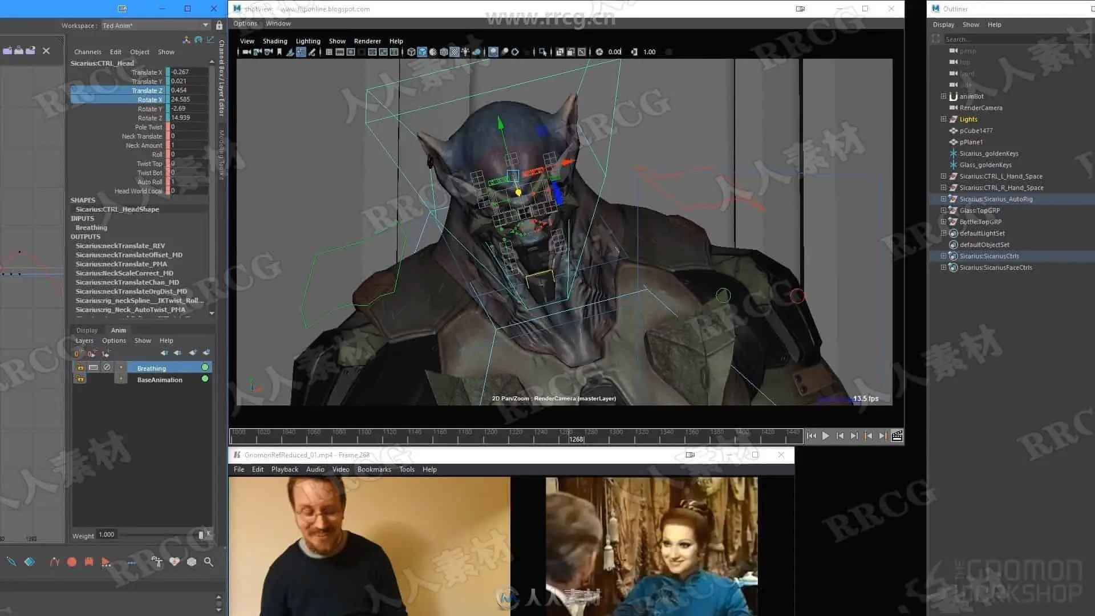Toggle the textured checker display icon
The image size is (1095, 616).
(x=455, y=52)
